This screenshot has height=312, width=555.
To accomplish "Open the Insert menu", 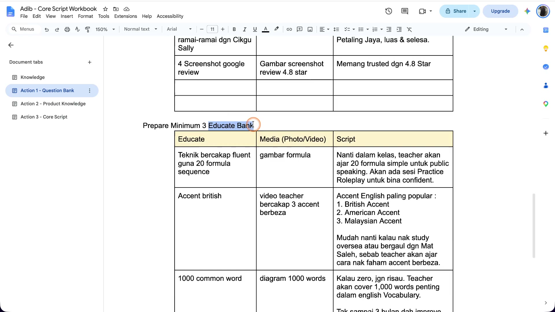I will coord(67,16).
